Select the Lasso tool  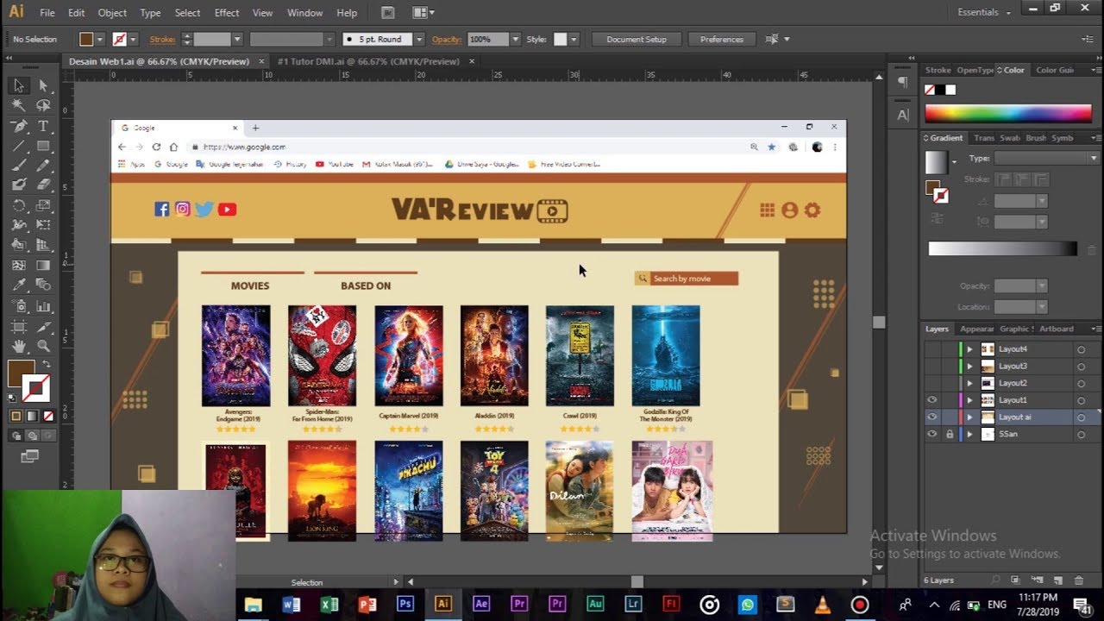pyautogui.click(x=43, y=105)
